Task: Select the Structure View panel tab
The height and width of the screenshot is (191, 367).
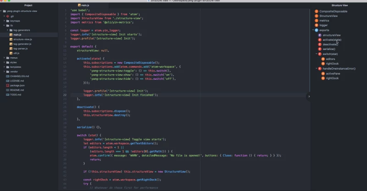Action: point(339,5)
